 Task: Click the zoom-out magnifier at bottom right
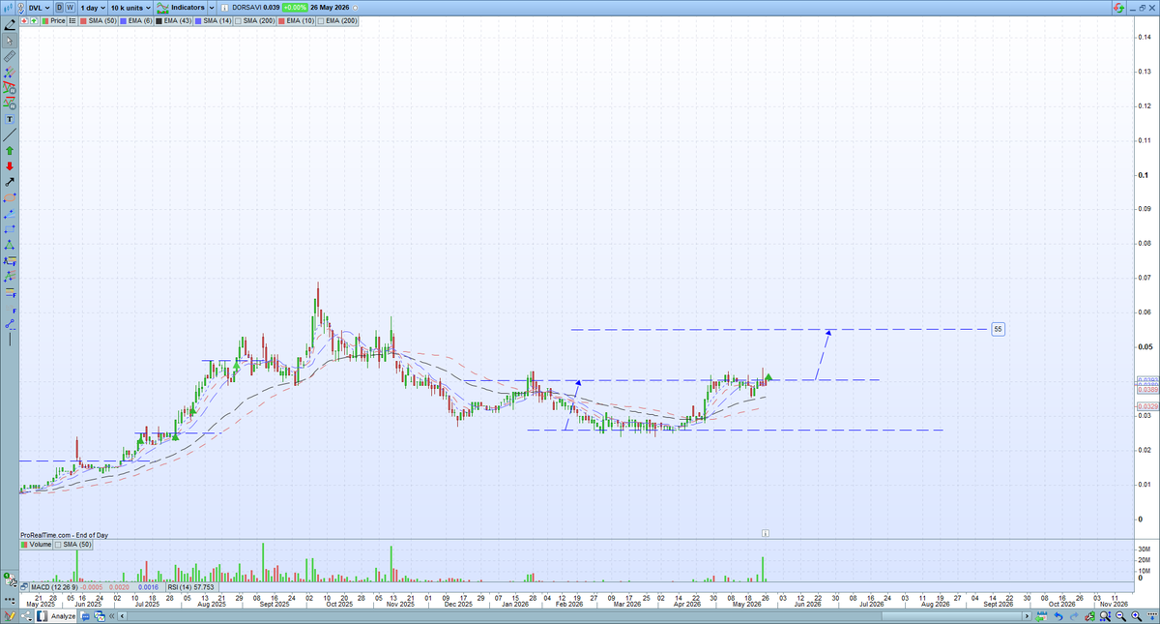(1120, 616)
